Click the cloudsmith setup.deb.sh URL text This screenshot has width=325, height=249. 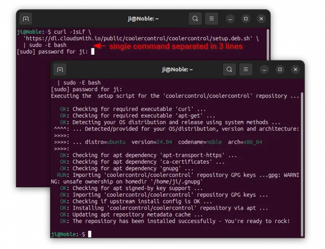[138, 38]
